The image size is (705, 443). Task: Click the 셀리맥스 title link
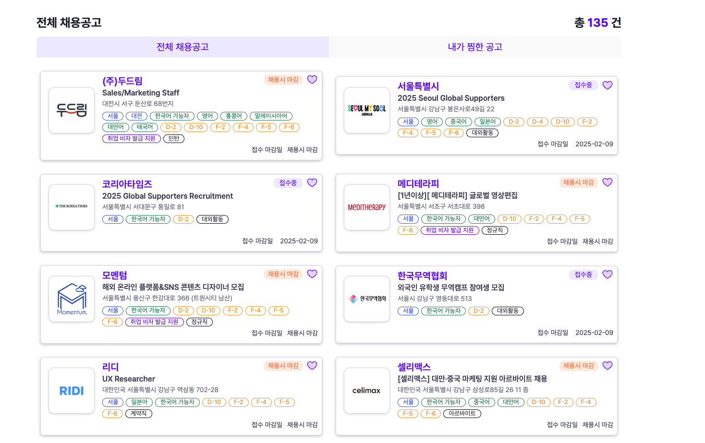coord(414,367)
